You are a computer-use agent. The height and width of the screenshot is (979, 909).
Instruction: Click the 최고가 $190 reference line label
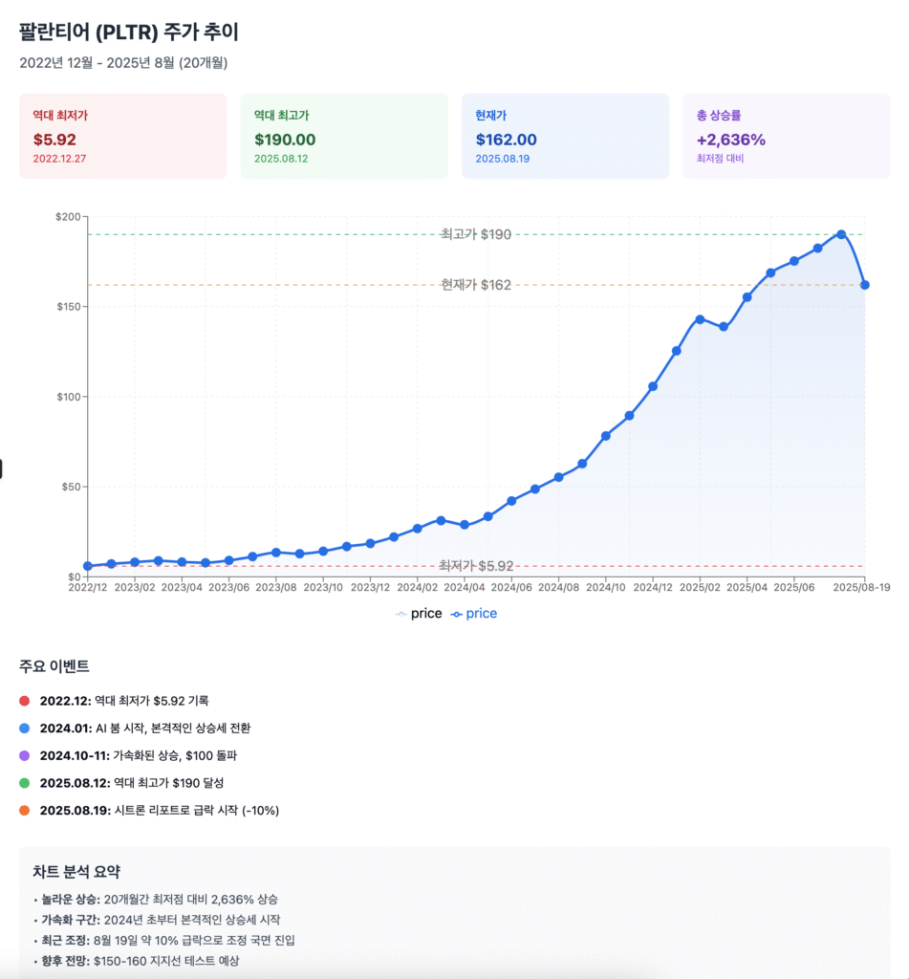pos(476,235)
